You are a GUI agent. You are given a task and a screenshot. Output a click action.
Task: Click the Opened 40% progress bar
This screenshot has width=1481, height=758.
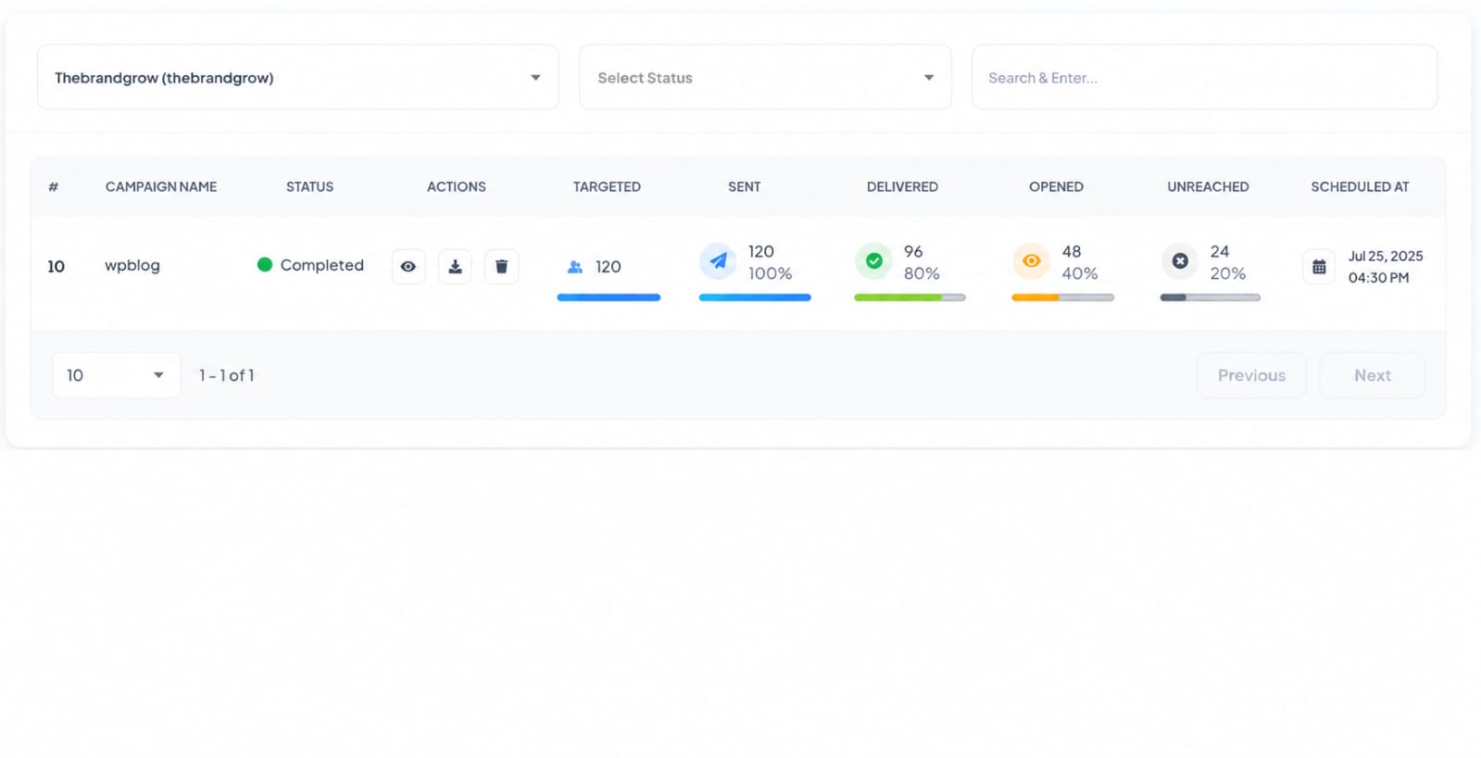[1062, 297]
